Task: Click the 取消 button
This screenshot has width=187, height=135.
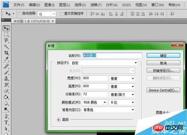Action: [163, 63]
